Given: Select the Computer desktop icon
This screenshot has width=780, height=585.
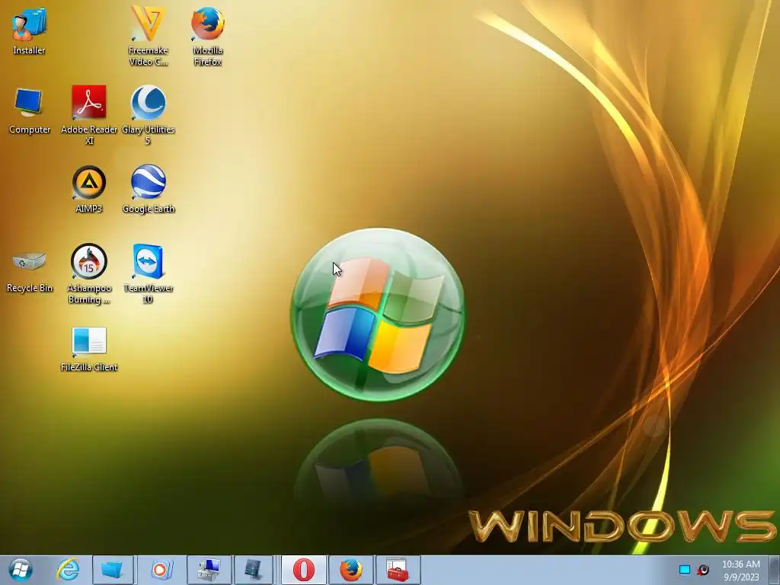Looking at the screenshot, I should click(x=30, y=110).
